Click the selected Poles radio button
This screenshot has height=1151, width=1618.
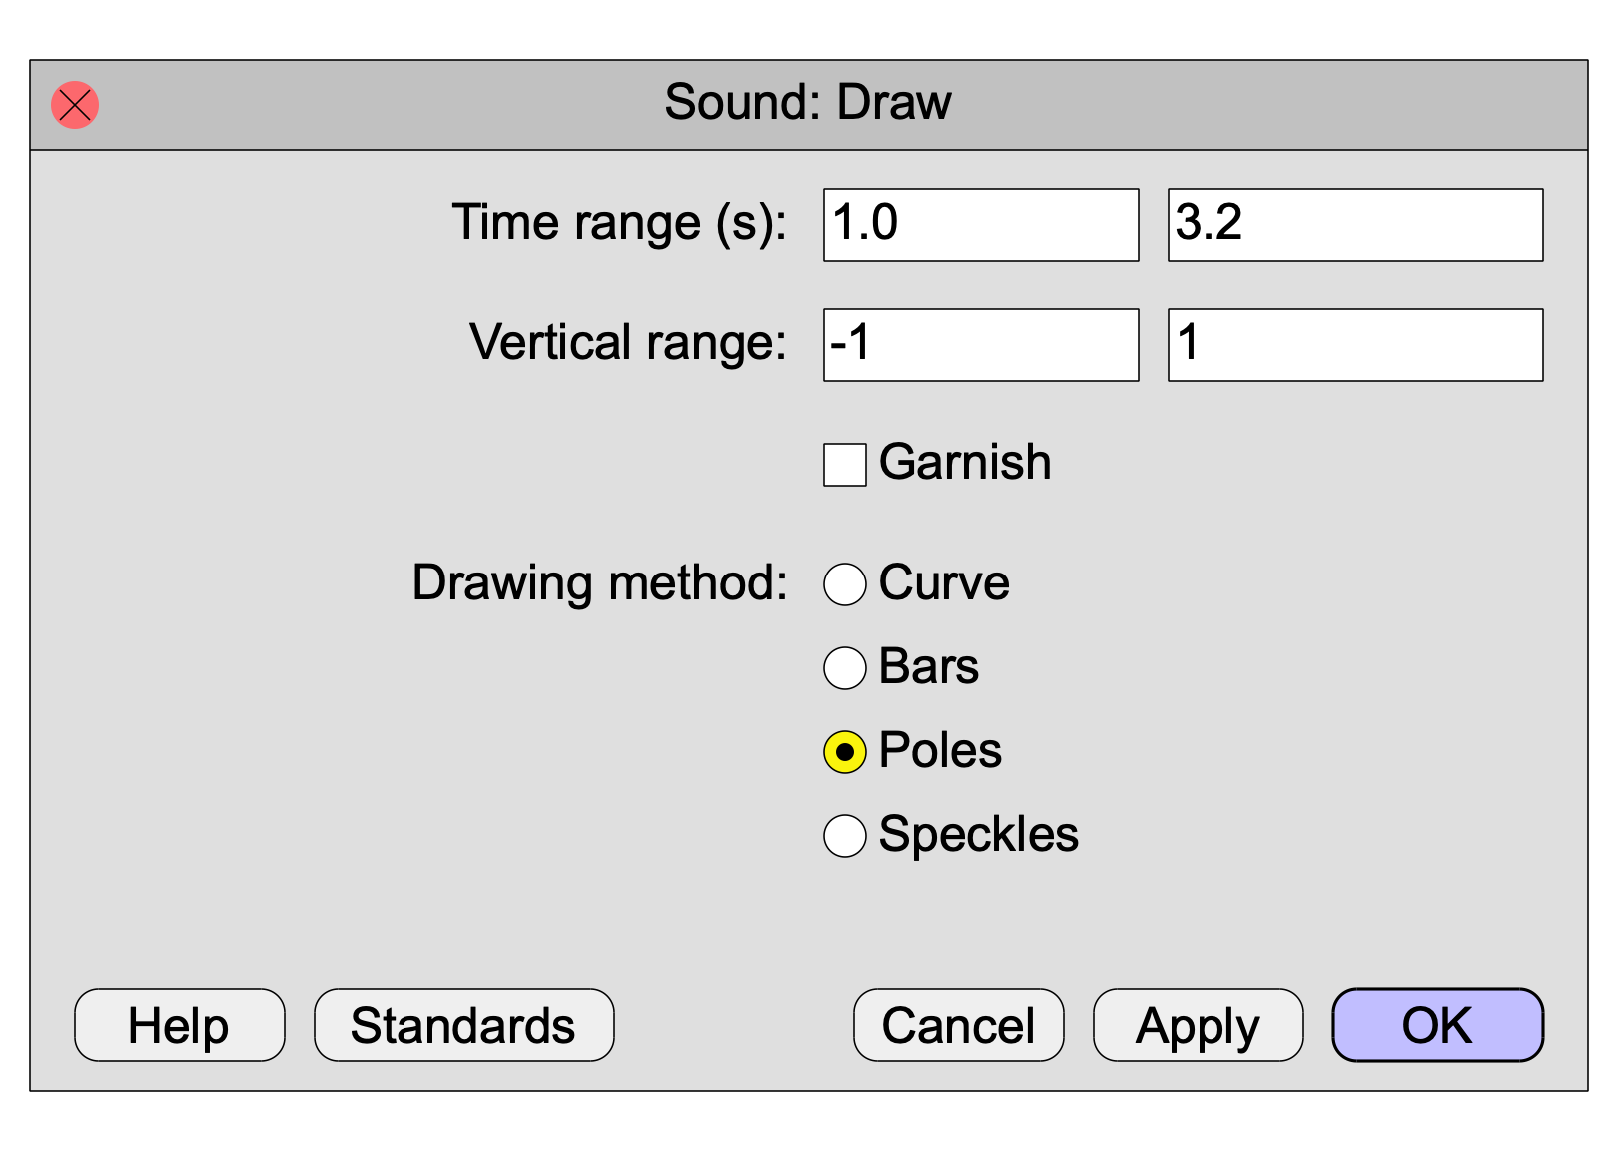coord(845,752)
